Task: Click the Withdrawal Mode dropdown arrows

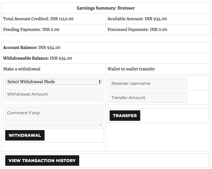Action: pos(100,82)
